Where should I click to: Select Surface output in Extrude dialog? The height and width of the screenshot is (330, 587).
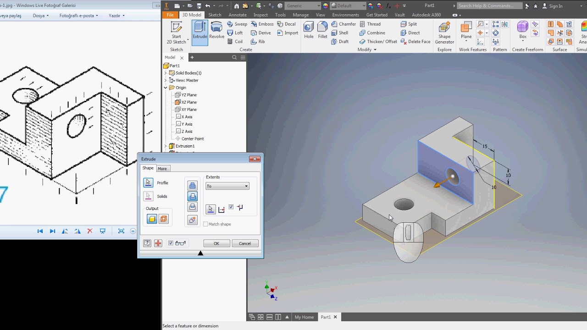pos(164,219)
